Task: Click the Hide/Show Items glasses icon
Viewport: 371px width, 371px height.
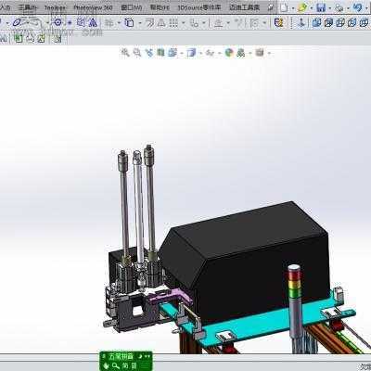Action: point(211,53)
